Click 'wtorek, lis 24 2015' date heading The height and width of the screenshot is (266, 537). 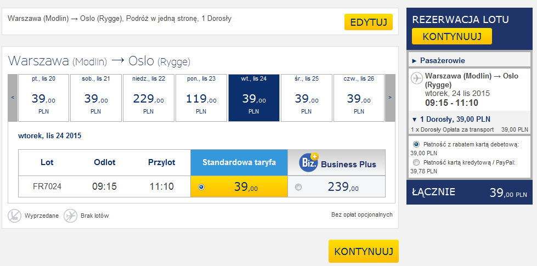(50, 135)
